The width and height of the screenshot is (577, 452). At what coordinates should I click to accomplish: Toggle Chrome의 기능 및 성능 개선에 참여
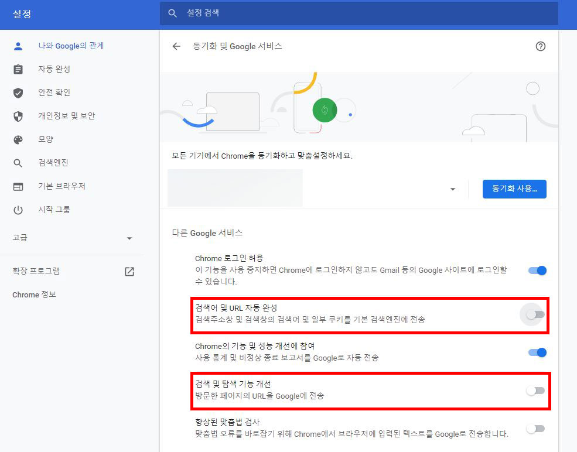tap(537, 352)
